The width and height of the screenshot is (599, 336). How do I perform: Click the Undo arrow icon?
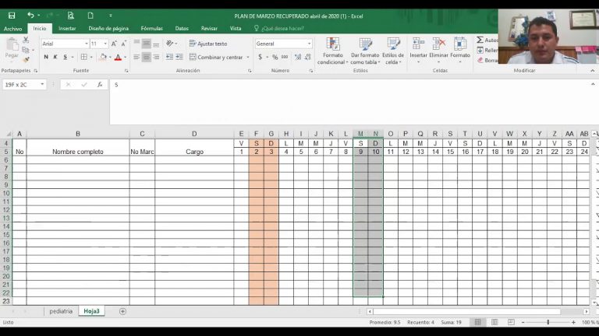click(30, 16)
